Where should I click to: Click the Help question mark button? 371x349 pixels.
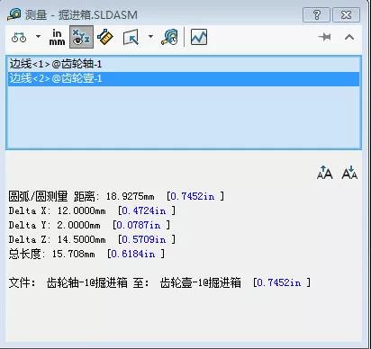click(x=317, y=14)
